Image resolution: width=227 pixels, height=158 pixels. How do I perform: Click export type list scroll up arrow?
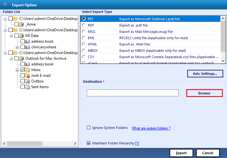point(223,18)
